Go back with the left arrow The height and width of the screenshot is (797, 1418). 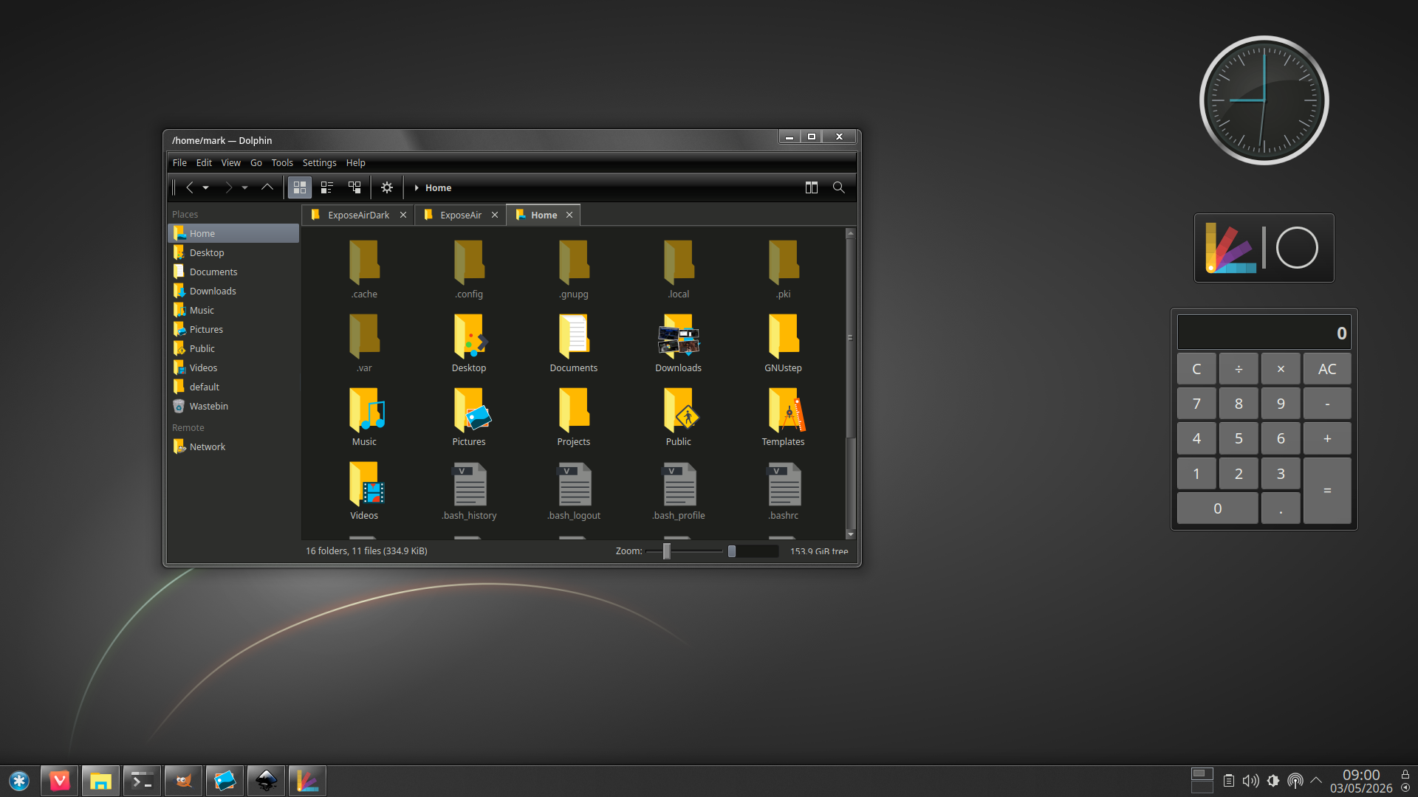[190, 187]
